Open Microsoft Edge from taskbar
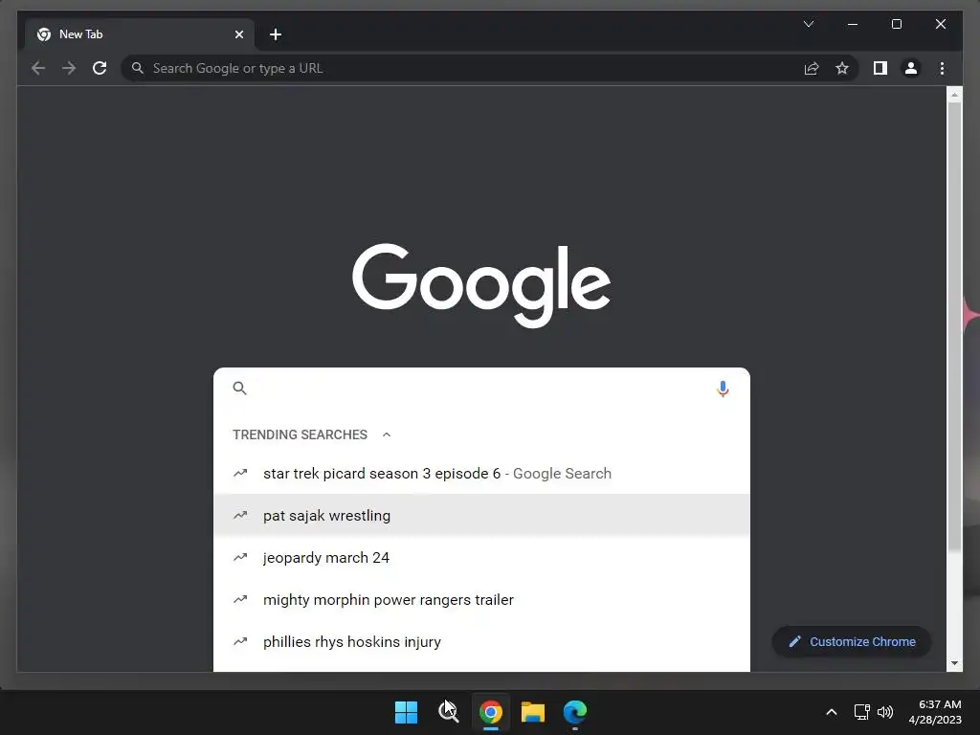The width and height of the screenshot is (980, 735). pos(575,712)
